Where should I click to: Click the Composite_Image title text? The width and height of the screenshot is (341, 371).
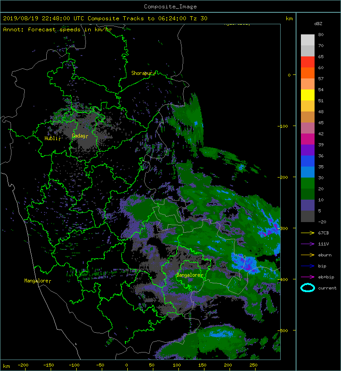pos(170,7)
